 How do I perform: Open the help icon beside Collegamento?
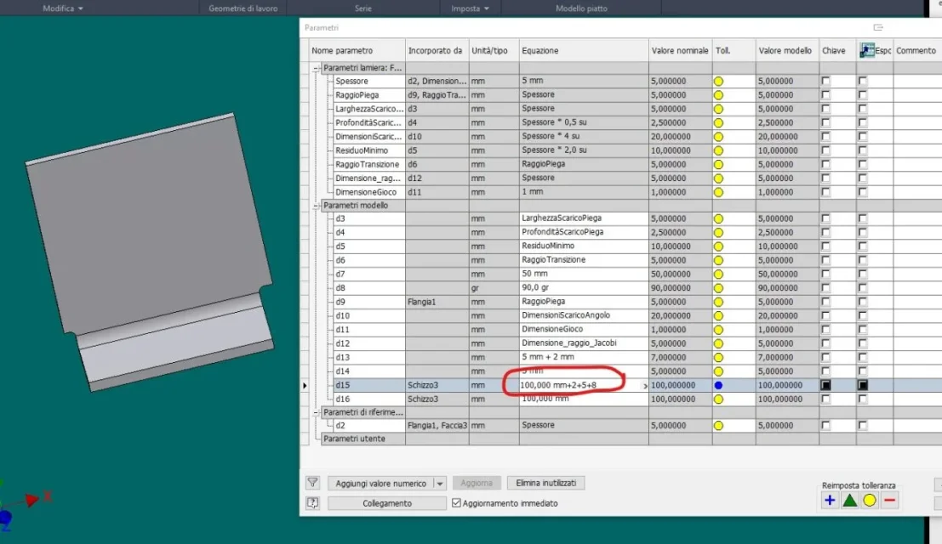pyautogui.click(x=313, y=503)
